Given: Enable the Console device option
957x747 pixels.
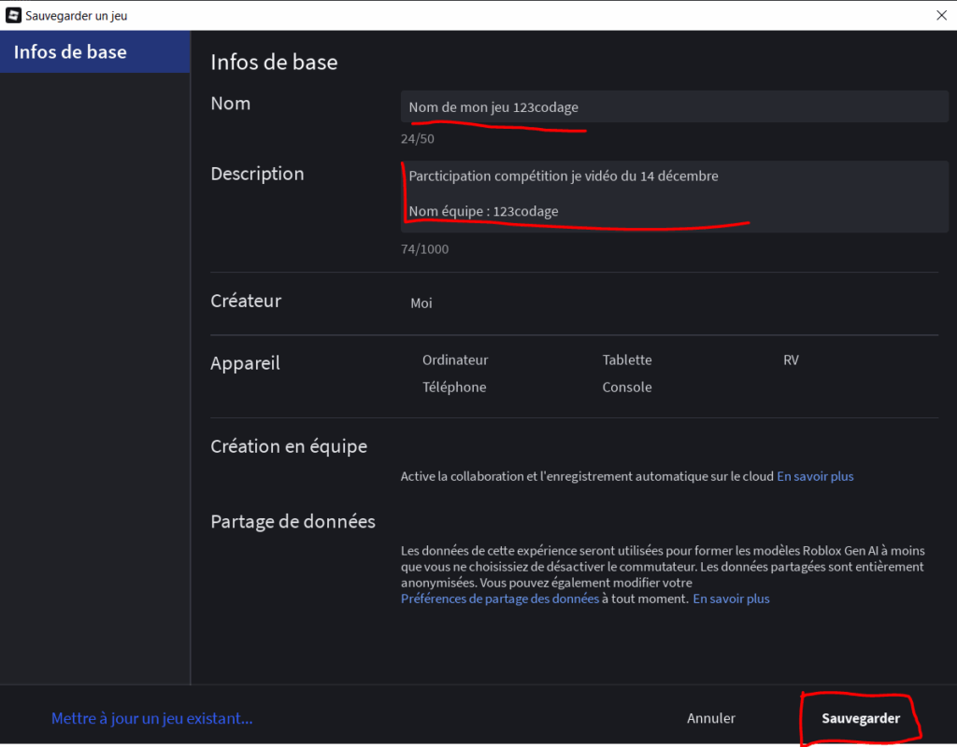Looking at the screenshot, I should 626,387.
